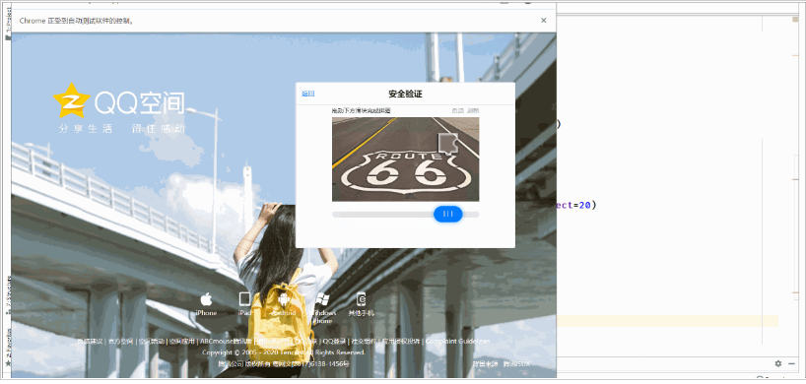Click 反馈 feedback link above captcha
Screen dimensions: 806x384
tap(457, 110)
